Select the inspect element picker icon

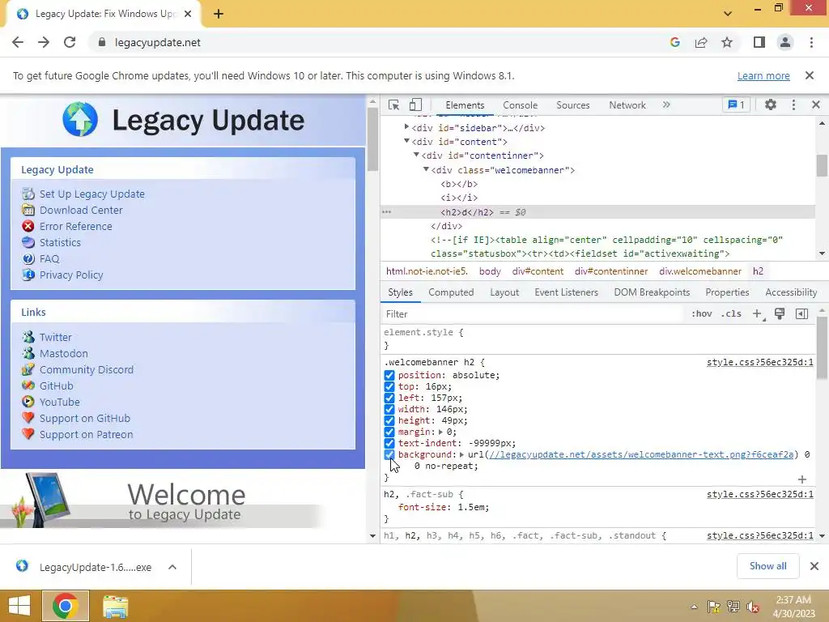click(x=394, y=104)
